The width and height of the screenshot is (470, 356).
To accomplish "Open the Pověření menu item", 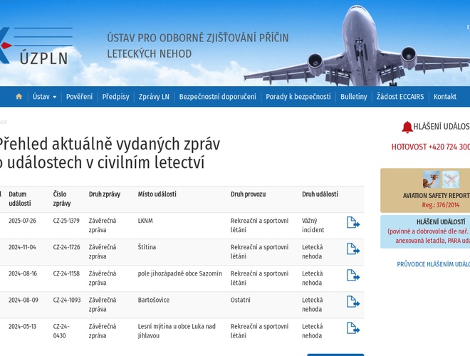I will click(x=79, y=97).
